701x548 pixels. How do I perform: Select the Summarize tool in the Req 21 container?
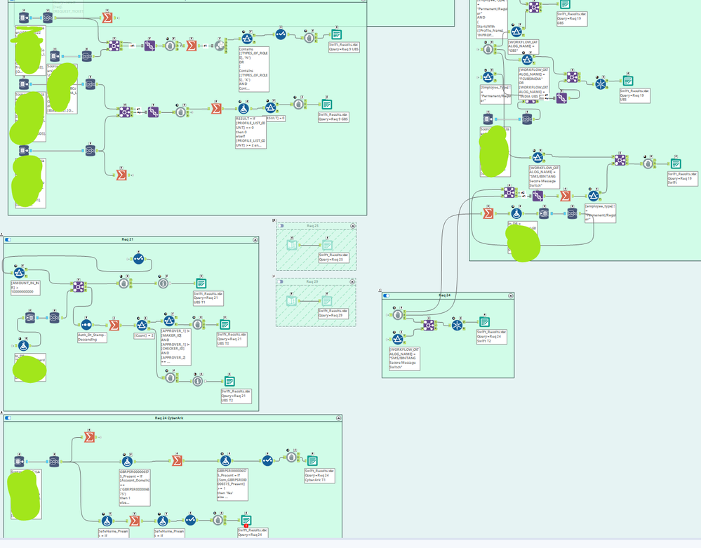pyautogui.click(x=114, y=325)
